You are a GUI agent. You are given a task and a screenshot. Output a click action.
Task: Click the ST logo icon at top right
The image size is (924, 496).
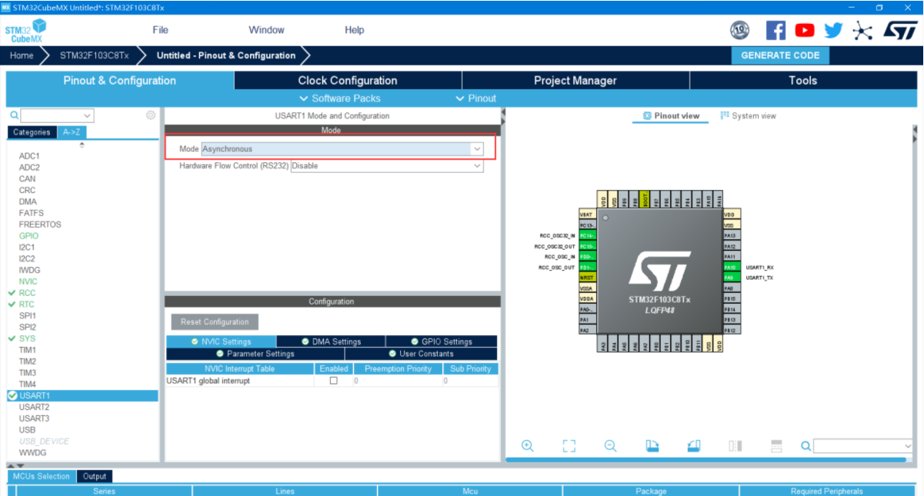click(901, 30)
